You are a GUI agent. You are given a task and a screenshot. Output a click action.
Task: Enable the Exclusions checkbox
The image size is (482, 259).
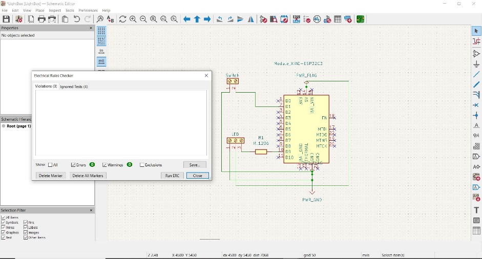click(x=142, y=165)
